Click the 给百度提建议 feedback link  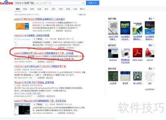150,90
